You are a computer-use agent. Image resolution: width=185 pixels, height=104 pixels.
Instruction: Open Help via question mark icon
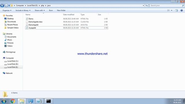[x=182, y=10]
